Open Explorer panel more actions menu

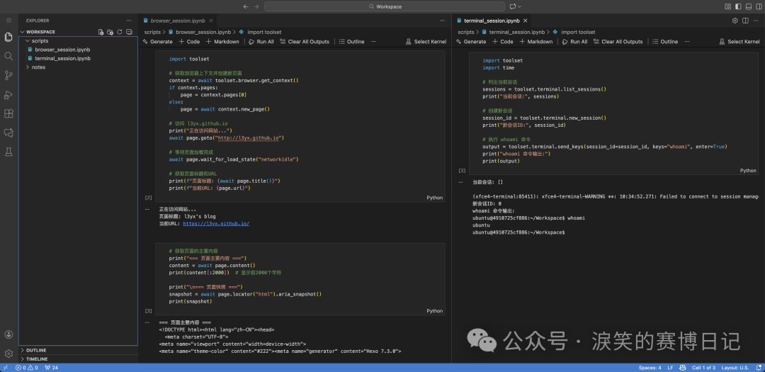129,21
